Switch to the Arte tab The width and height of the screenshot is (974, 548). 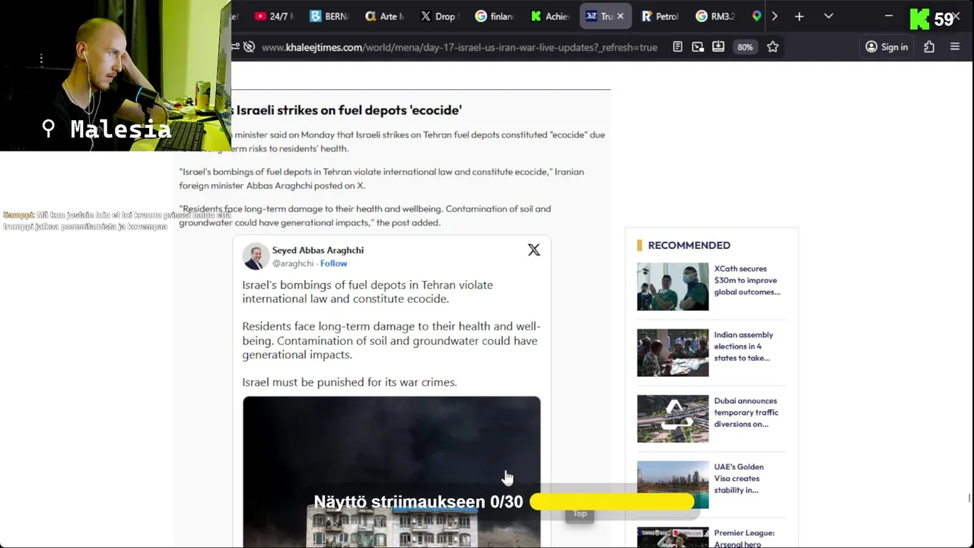point(384,16)
